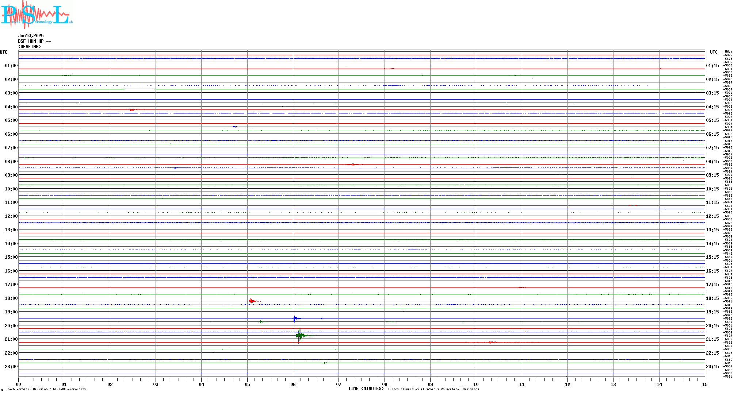Click minute axis tick label 00
This screenshot has height=394, width=734.
18,384
